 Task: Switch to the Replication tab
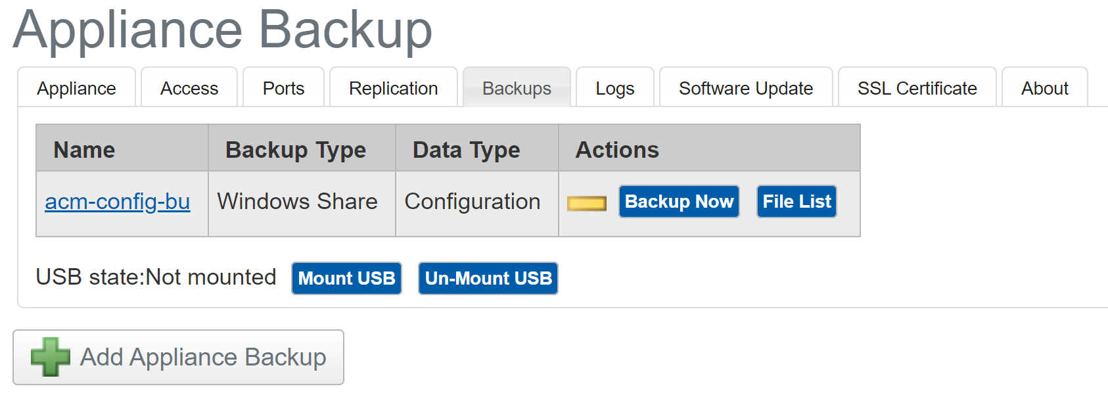click(x=393, y=87)
